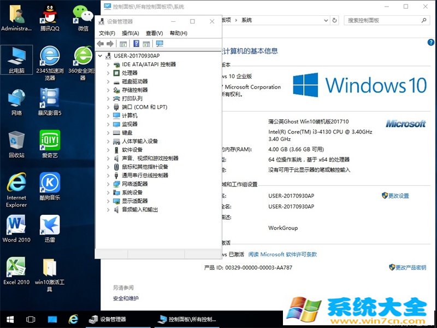The height and width of the screenshot is (328, 437).
Task: Select the 通用串行总线控制器 row
Action: [140, 175]
